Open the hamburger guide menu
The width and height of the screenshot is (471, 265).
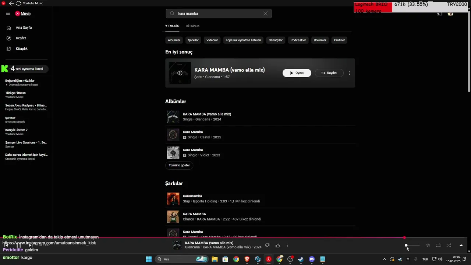(x=8, y=14)
